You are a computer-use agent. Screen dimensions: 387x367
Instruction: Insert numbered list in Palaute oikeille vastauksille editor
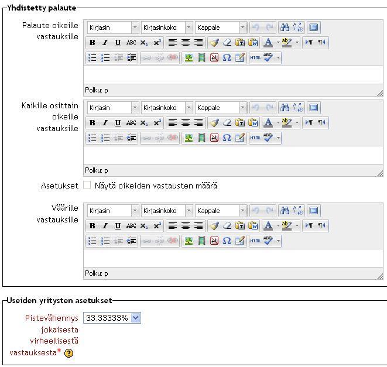pos(105,58)
